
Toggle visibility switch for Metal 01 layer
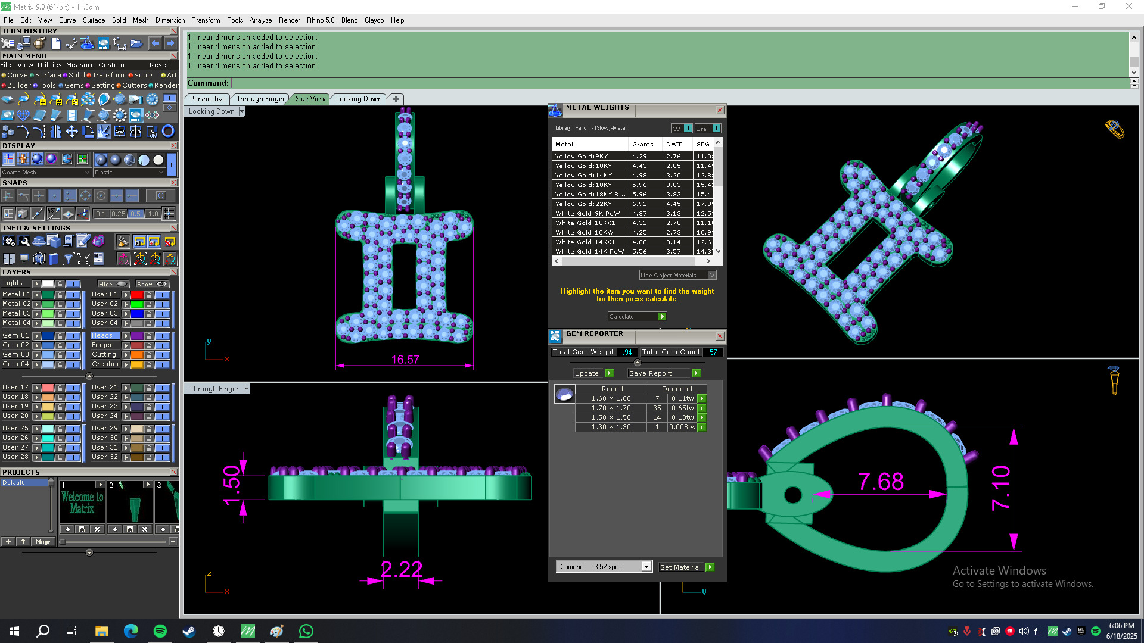coord(73,295)
